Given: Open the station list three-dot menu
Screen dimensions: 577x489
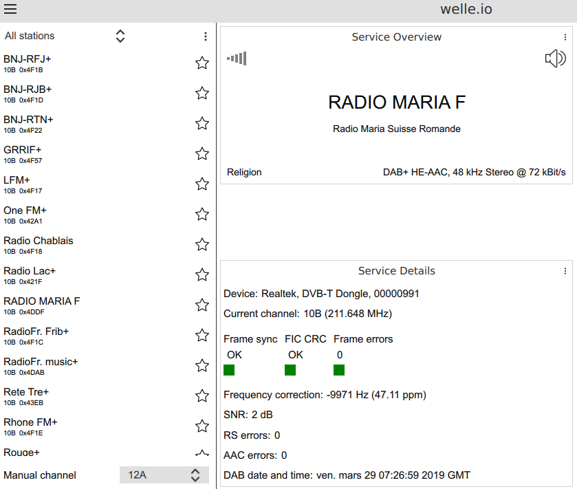Looking at the screenshot, I should point(206,36).
